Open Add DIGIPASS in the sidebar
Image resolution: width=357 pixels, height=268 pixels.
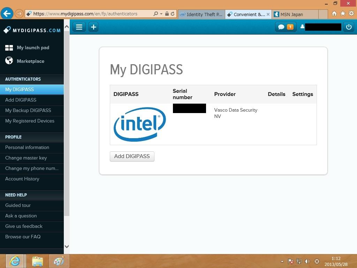click(32, 100)
